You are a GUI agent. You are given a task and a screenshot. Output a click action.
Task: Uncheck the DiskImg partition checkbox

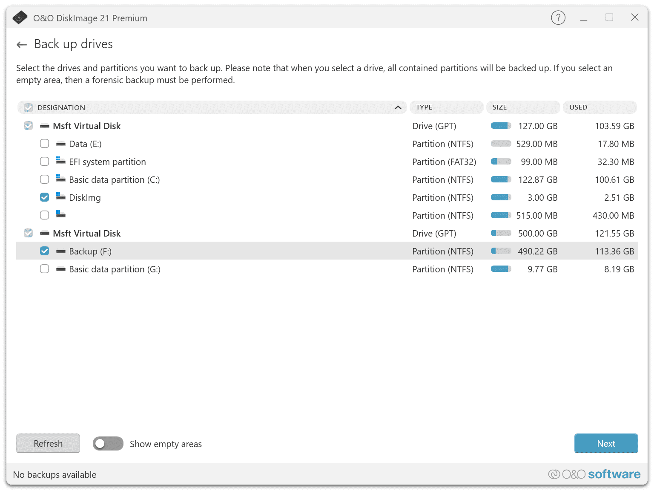point(45,197)
